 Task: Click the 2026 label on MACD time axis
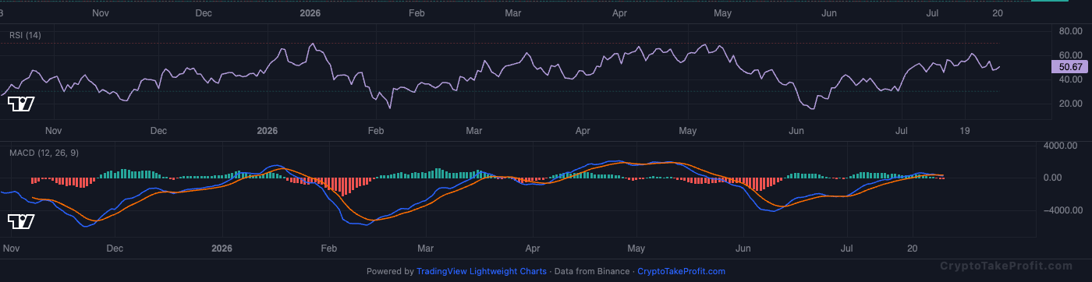222,249
